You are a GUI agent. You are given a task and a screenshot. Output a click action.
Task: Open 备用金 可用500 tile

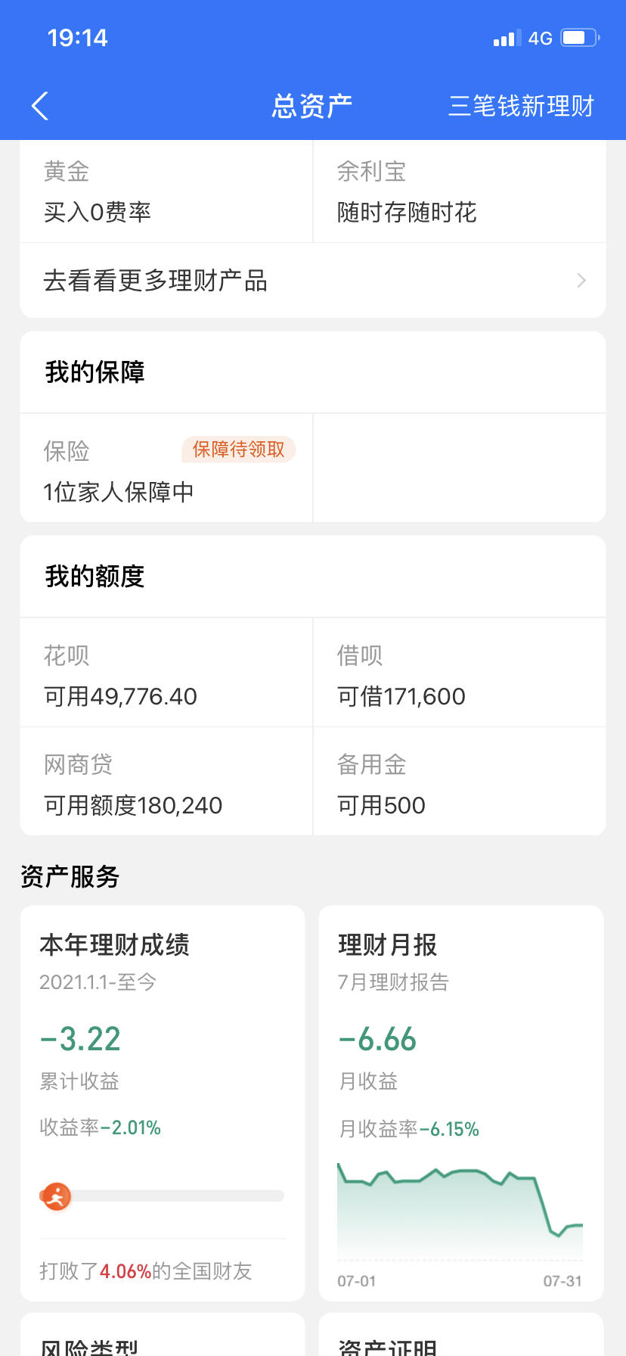[460, 782]
